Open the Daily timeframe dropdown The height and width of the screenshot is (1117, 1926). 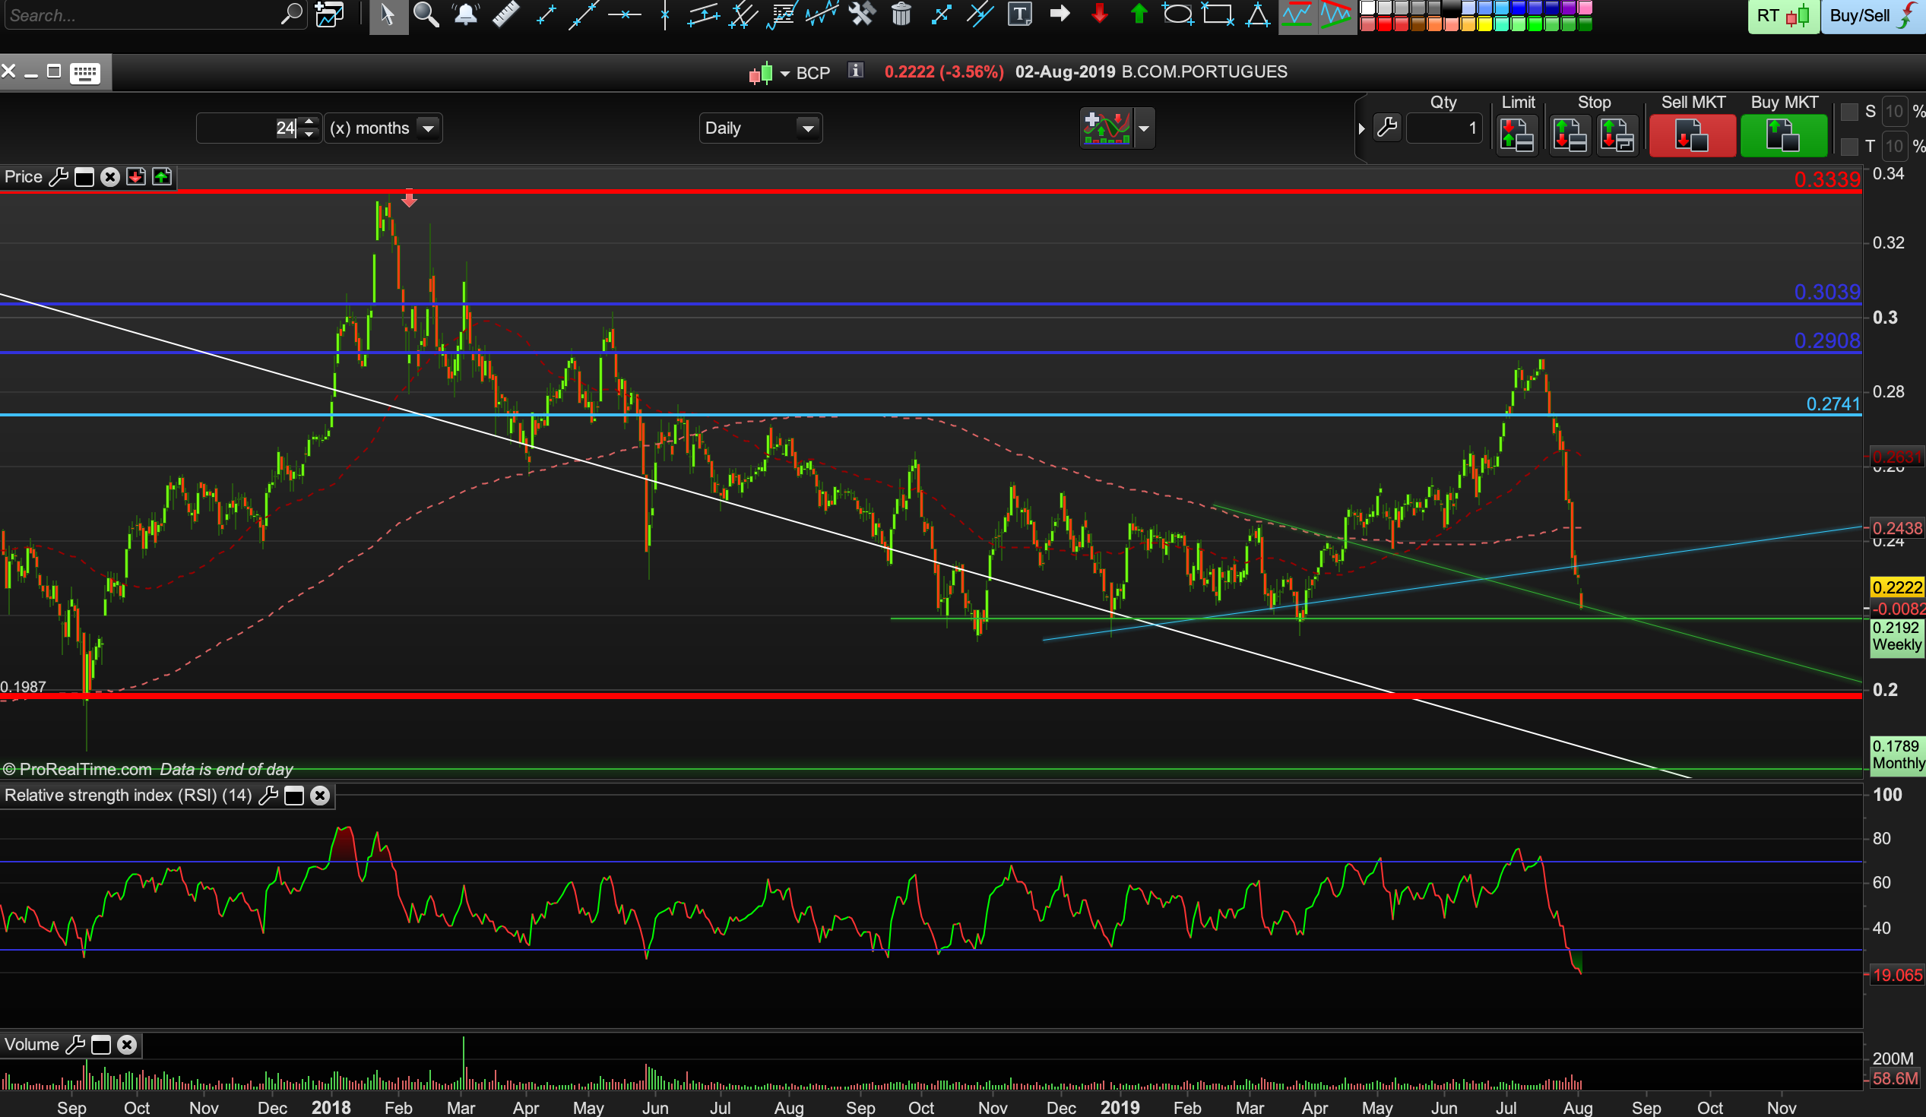point(807,128)
